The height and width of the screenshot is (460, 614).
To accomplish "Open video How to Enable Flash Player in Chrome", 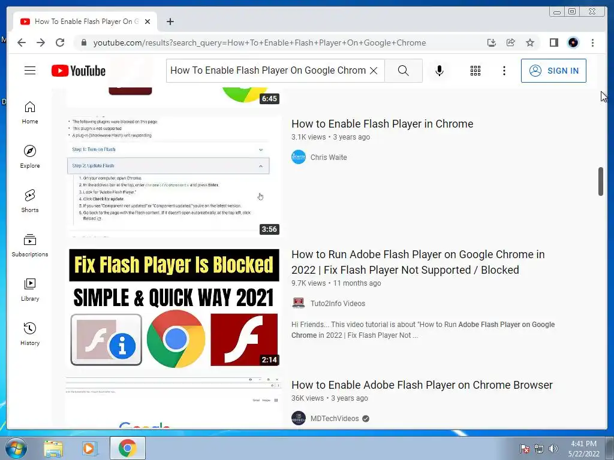I will 382,123.
